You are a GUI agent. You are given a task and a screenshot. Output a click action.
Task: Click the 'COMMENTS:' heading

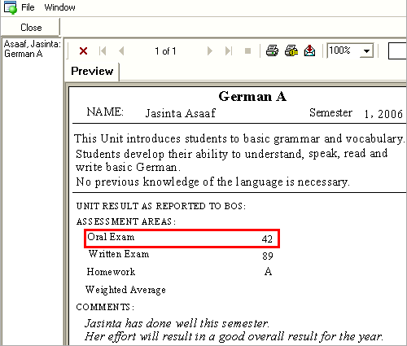coord(105,307)
